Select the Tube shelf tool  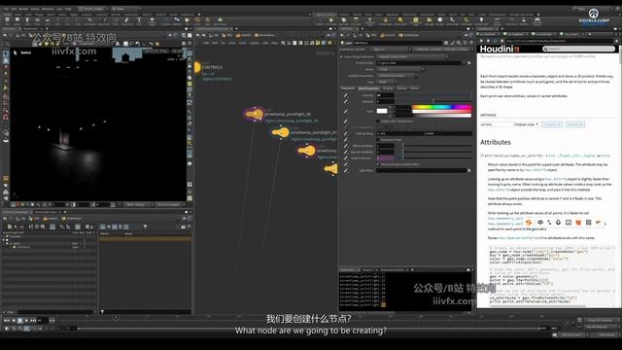(27, 19)
